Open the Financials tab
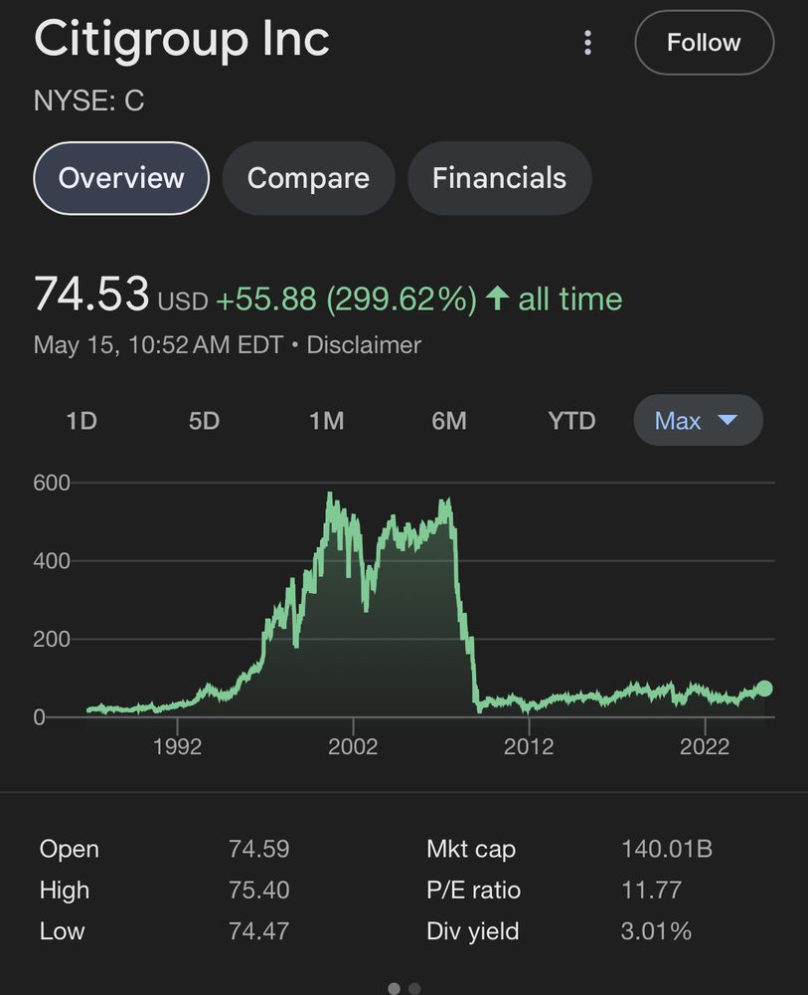Screen dimensions: 808x995 pos(499,178)
